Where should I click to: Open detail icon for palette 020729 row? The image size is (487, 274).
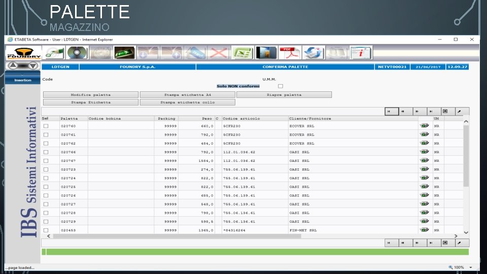[x=424, y=222]
